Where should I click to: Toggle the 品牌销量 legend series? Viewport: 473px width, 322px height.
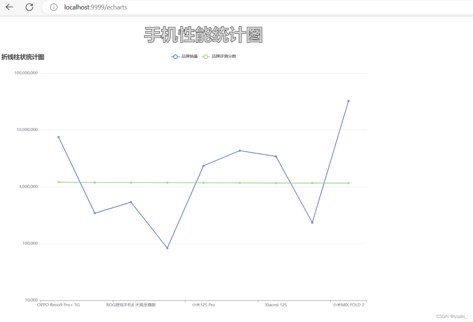coord(184,56)
